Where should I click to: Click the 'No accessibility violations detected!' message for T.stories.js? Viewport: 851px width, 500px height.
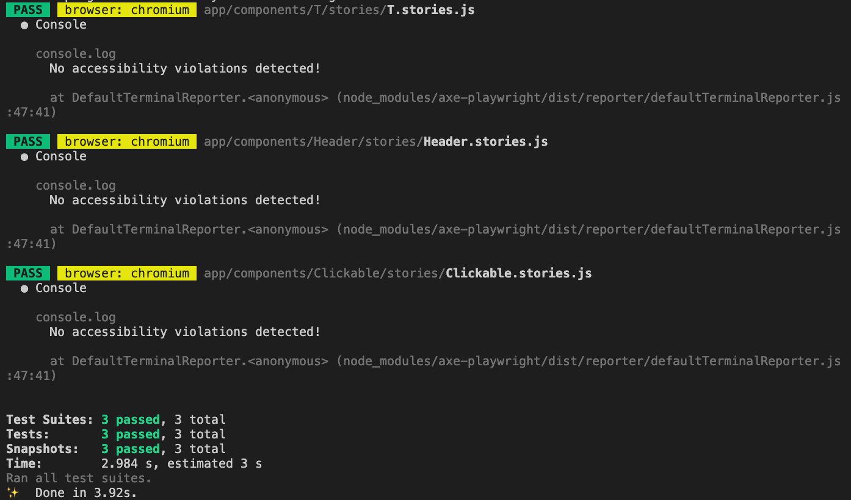[x=185, y=68]
